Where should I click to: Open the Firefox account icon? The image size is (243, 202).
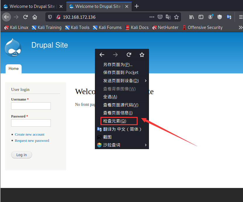(x=210, y=17)
